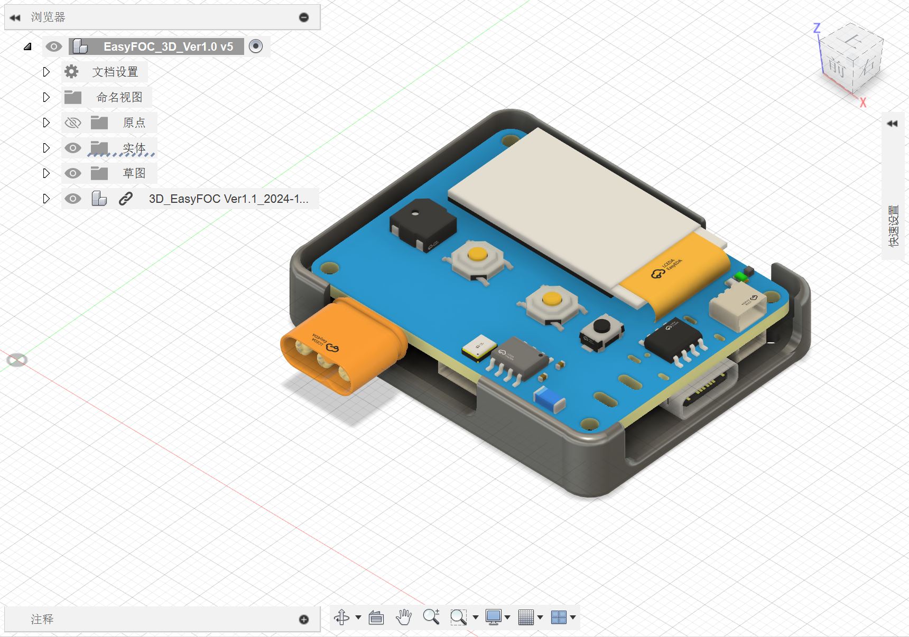Open the Display Settings dropdown arrow

(x=508, y=617)
